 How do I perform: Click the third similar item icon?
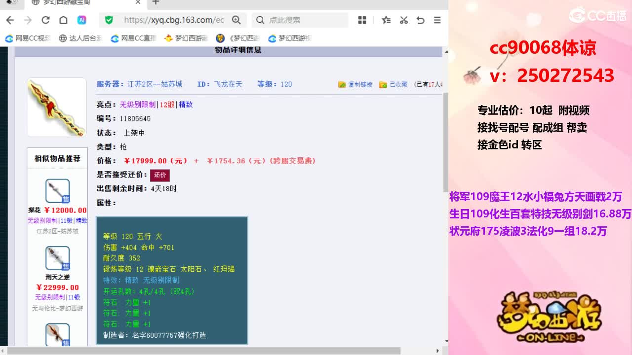click(57, 335)
